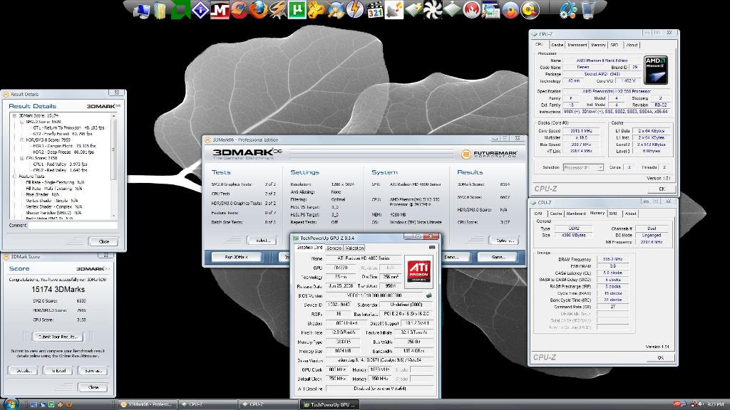
Task: Open the Documents folder icon in the dock
Action: 160,10
